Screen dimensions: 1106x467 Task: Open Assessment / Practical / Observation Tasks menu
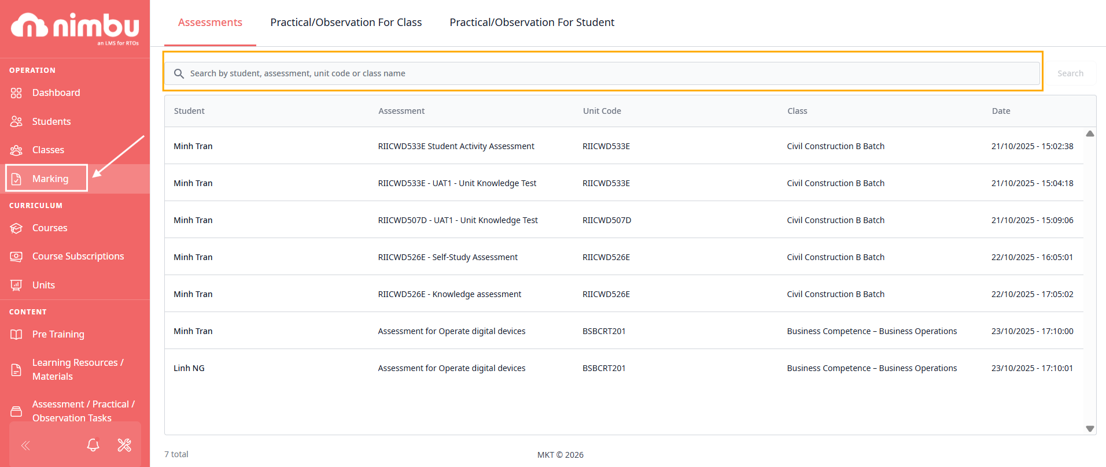pos(83,410)
